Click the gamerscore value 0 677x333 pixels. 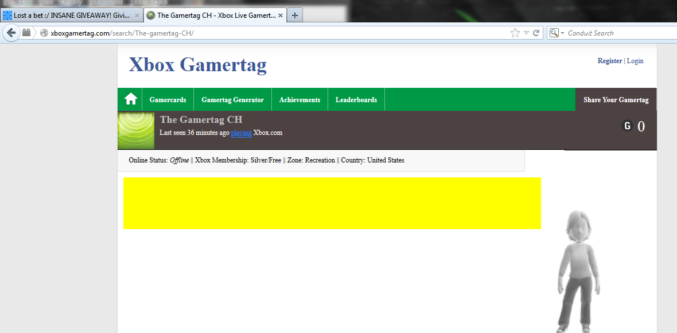[641, 126]
